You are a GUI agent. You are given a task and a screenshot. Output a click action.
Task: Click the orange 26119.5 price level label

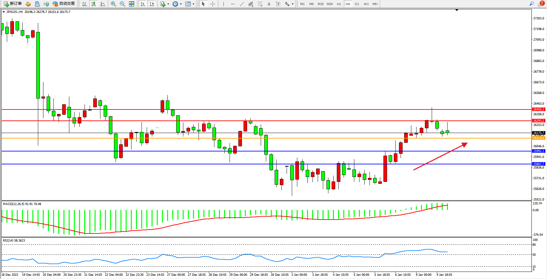(539, 138)
